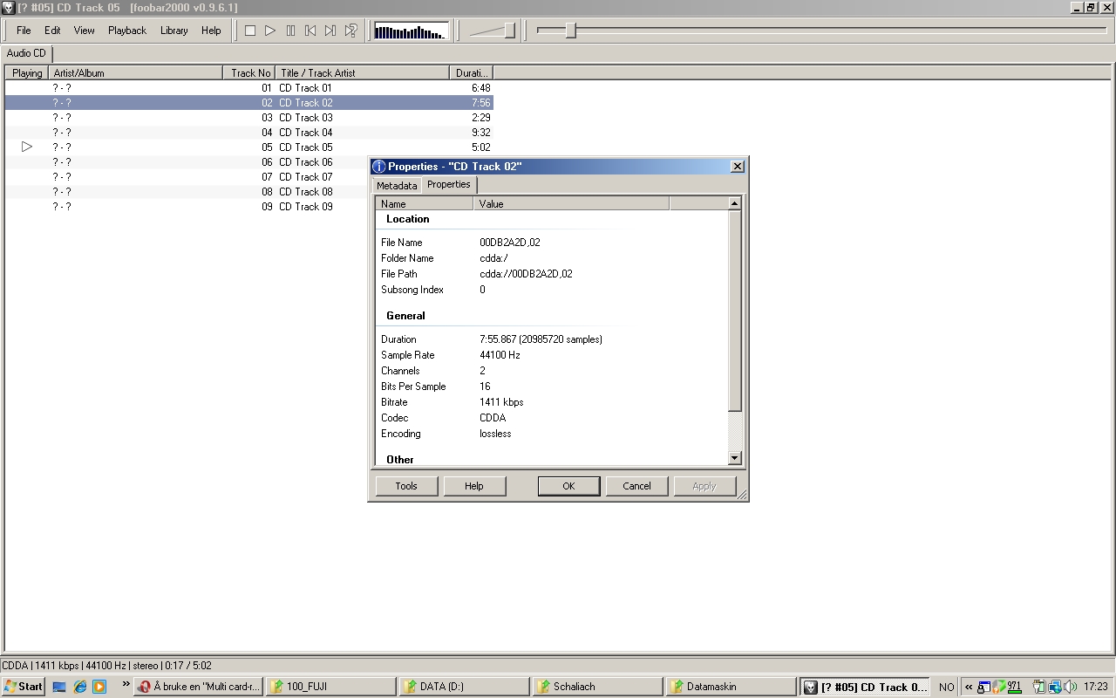This screenshot has height=698, width=1116.
Task: Select the CD Track 01 row
Action: [249, 88]
